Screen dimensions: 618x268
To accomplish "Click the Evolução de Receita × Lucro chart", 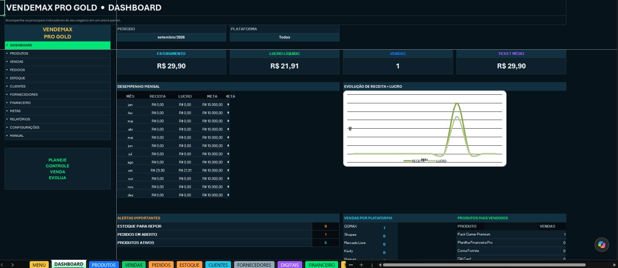I will pos(425,128).
